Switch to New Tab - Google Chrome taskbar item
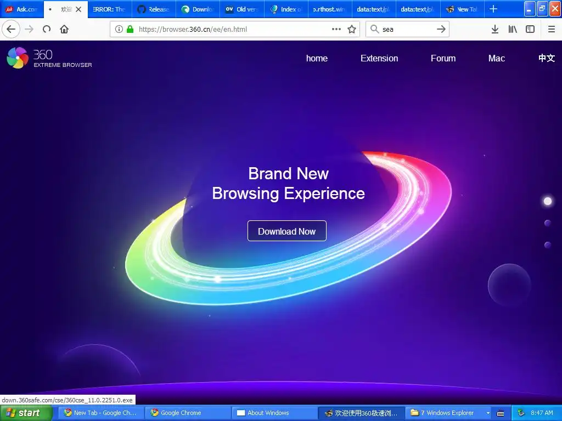The height and width of the screenshot is (421, 562). point(101,413)
